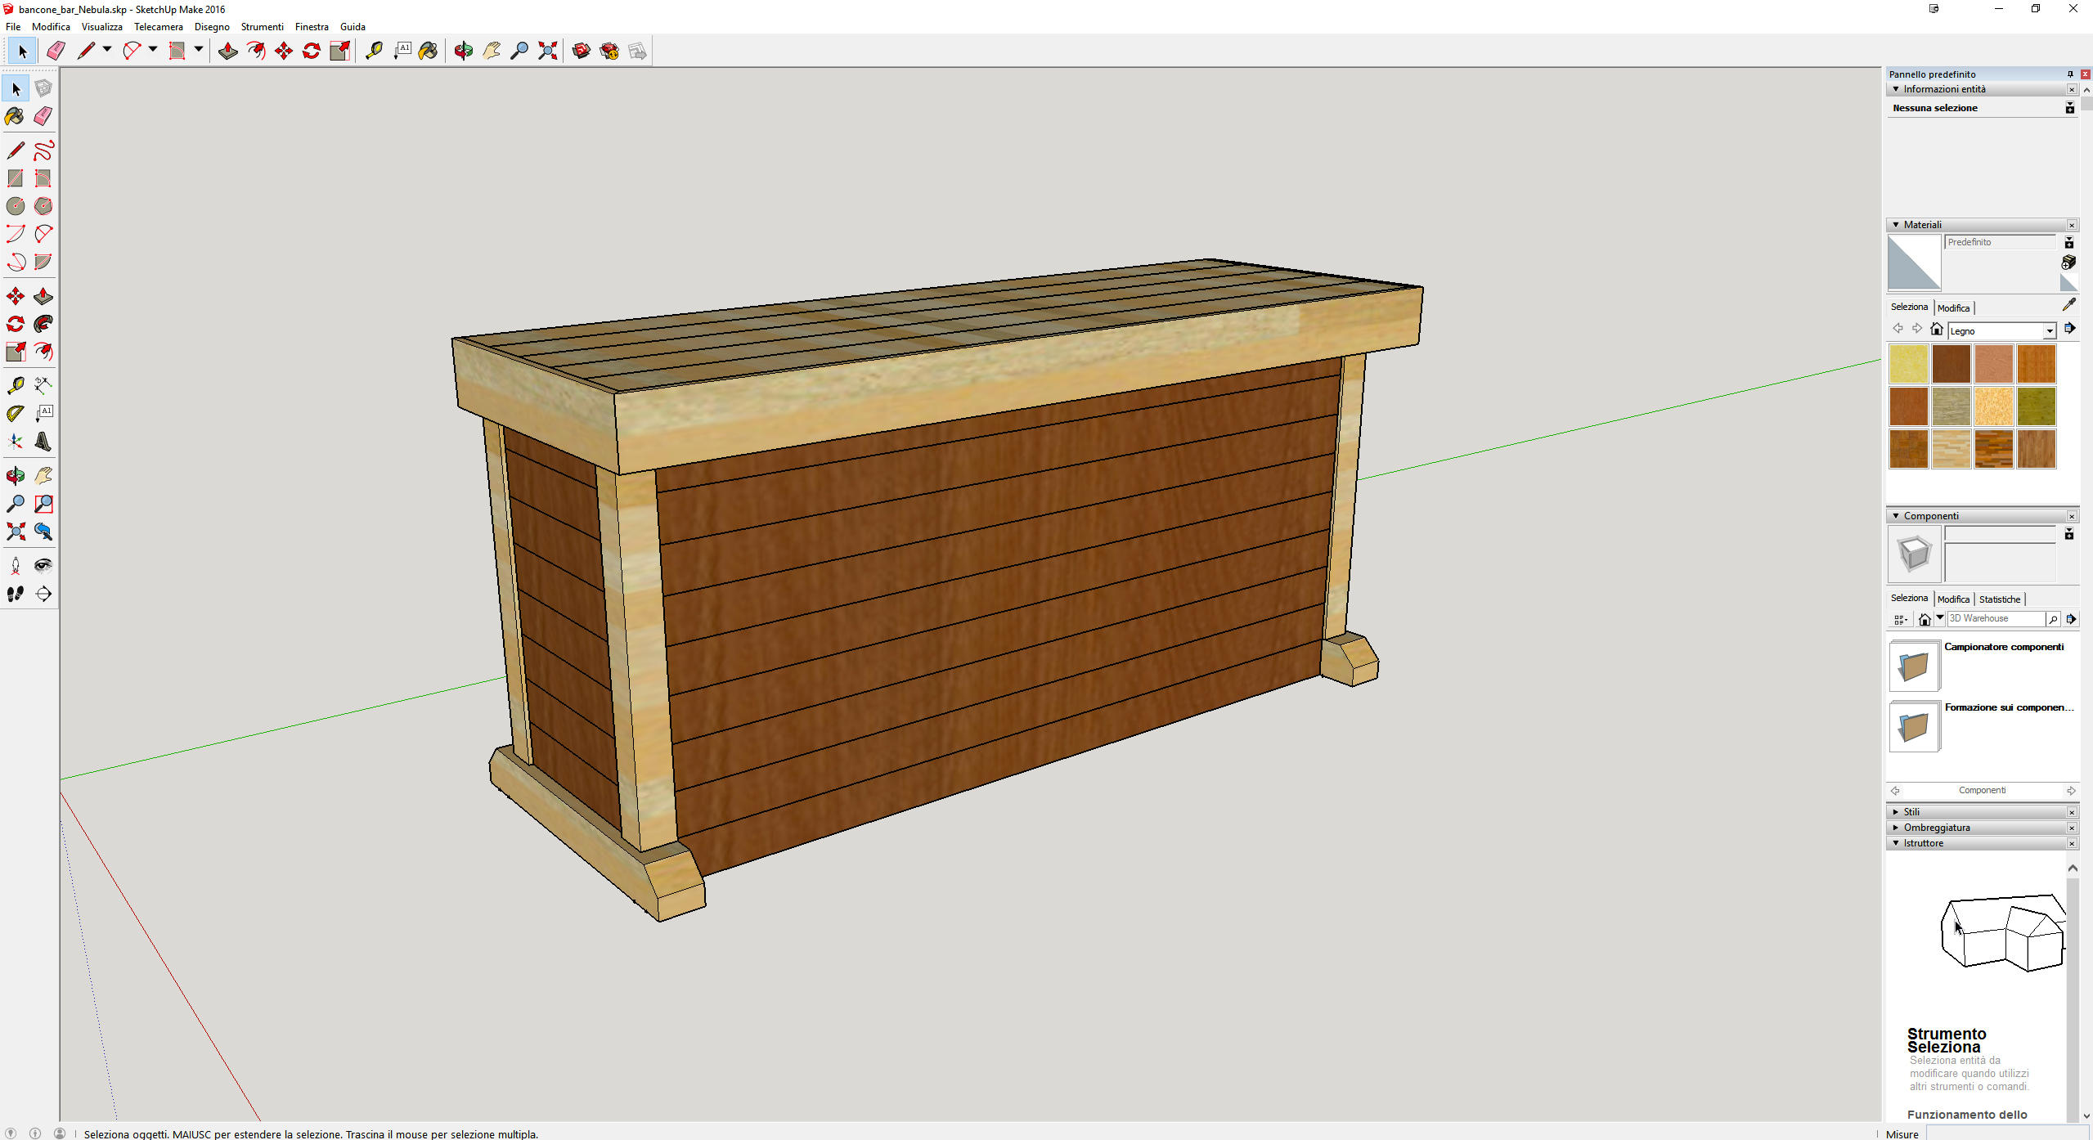Select the Polygon tool in the left toolbar

pyautogui.click(x=43, y=206)
